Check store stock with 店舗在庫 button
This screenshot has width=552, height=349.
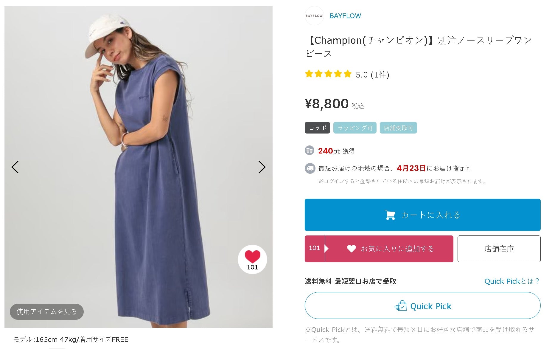pyautogui.click(x=499, y=249)
